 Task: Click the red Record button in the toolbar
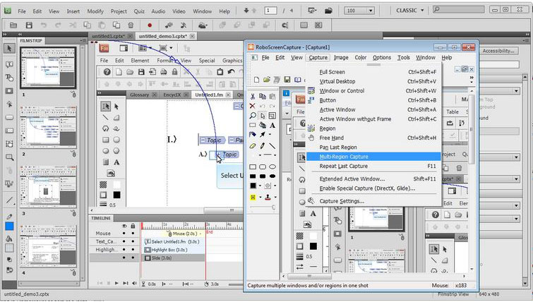tap(150, 25)
